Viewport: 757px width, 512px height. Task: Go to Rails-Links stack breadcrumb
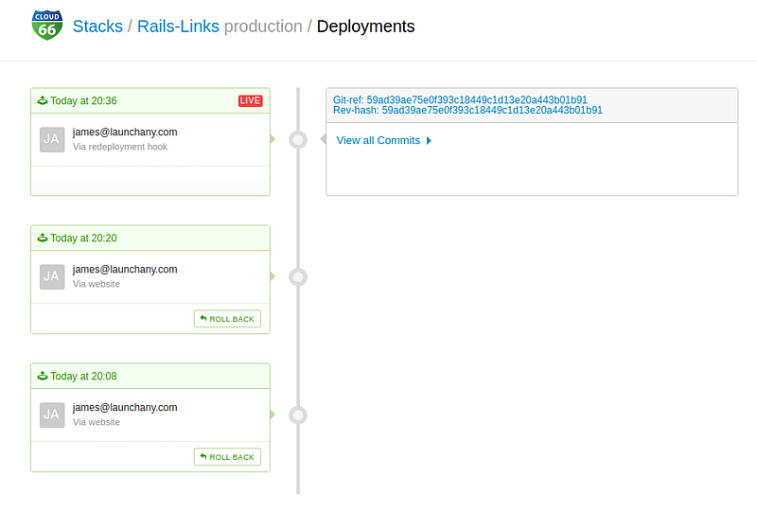(178, 26)
